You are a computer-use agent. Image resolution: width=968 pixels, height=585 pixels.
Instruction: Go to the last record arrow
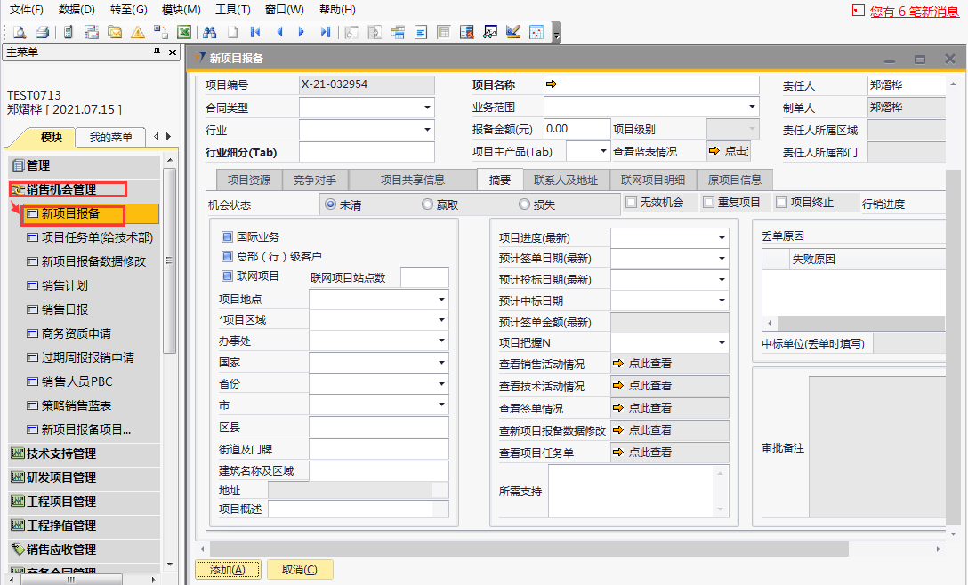click(x=325, y=32)
